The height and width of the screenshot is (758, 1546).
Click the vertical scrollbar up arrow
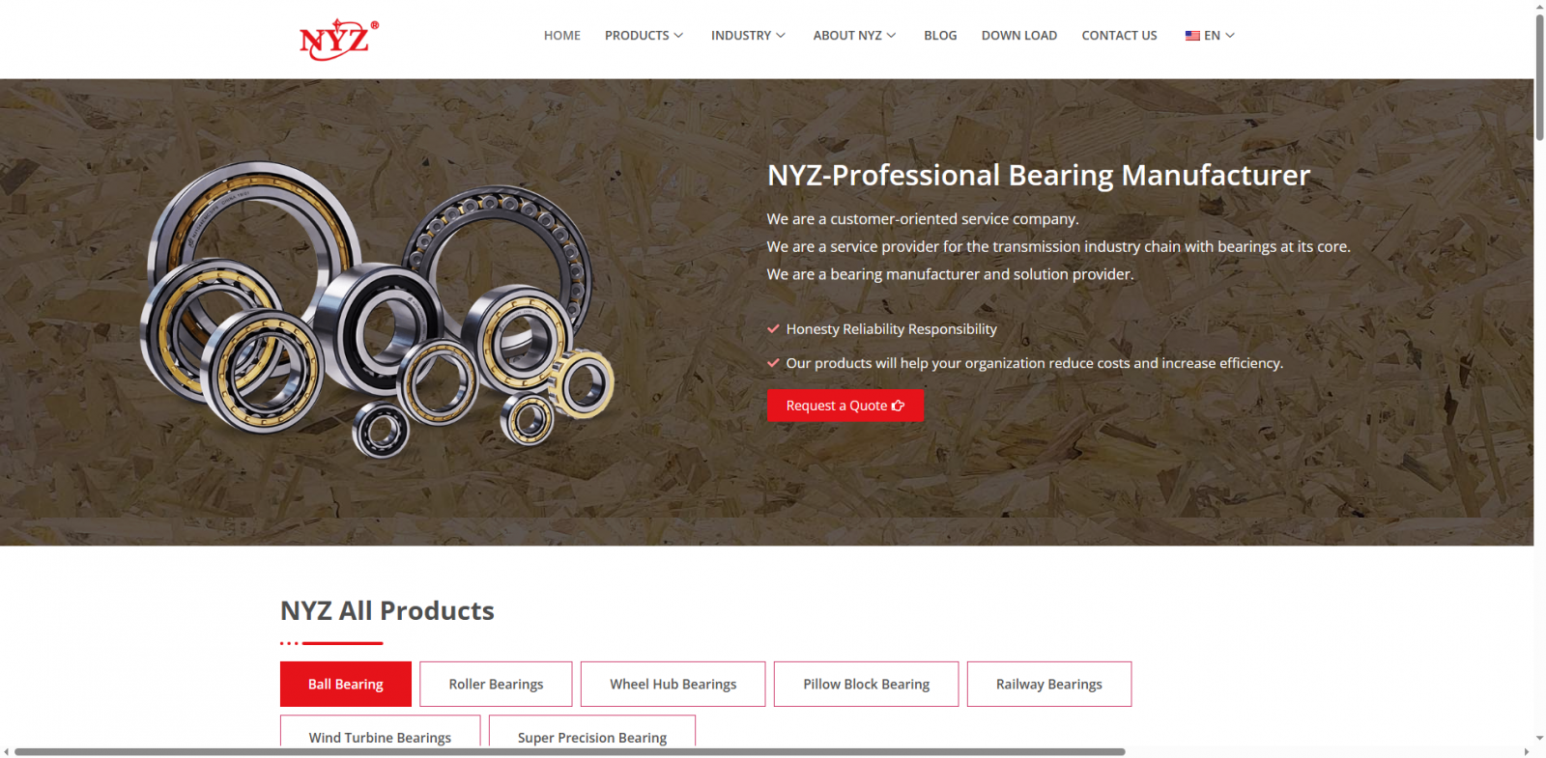tap(1539, 6)
